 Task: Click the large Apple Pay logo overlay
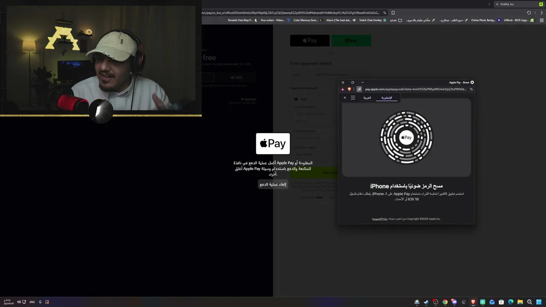tap(273, 144)
